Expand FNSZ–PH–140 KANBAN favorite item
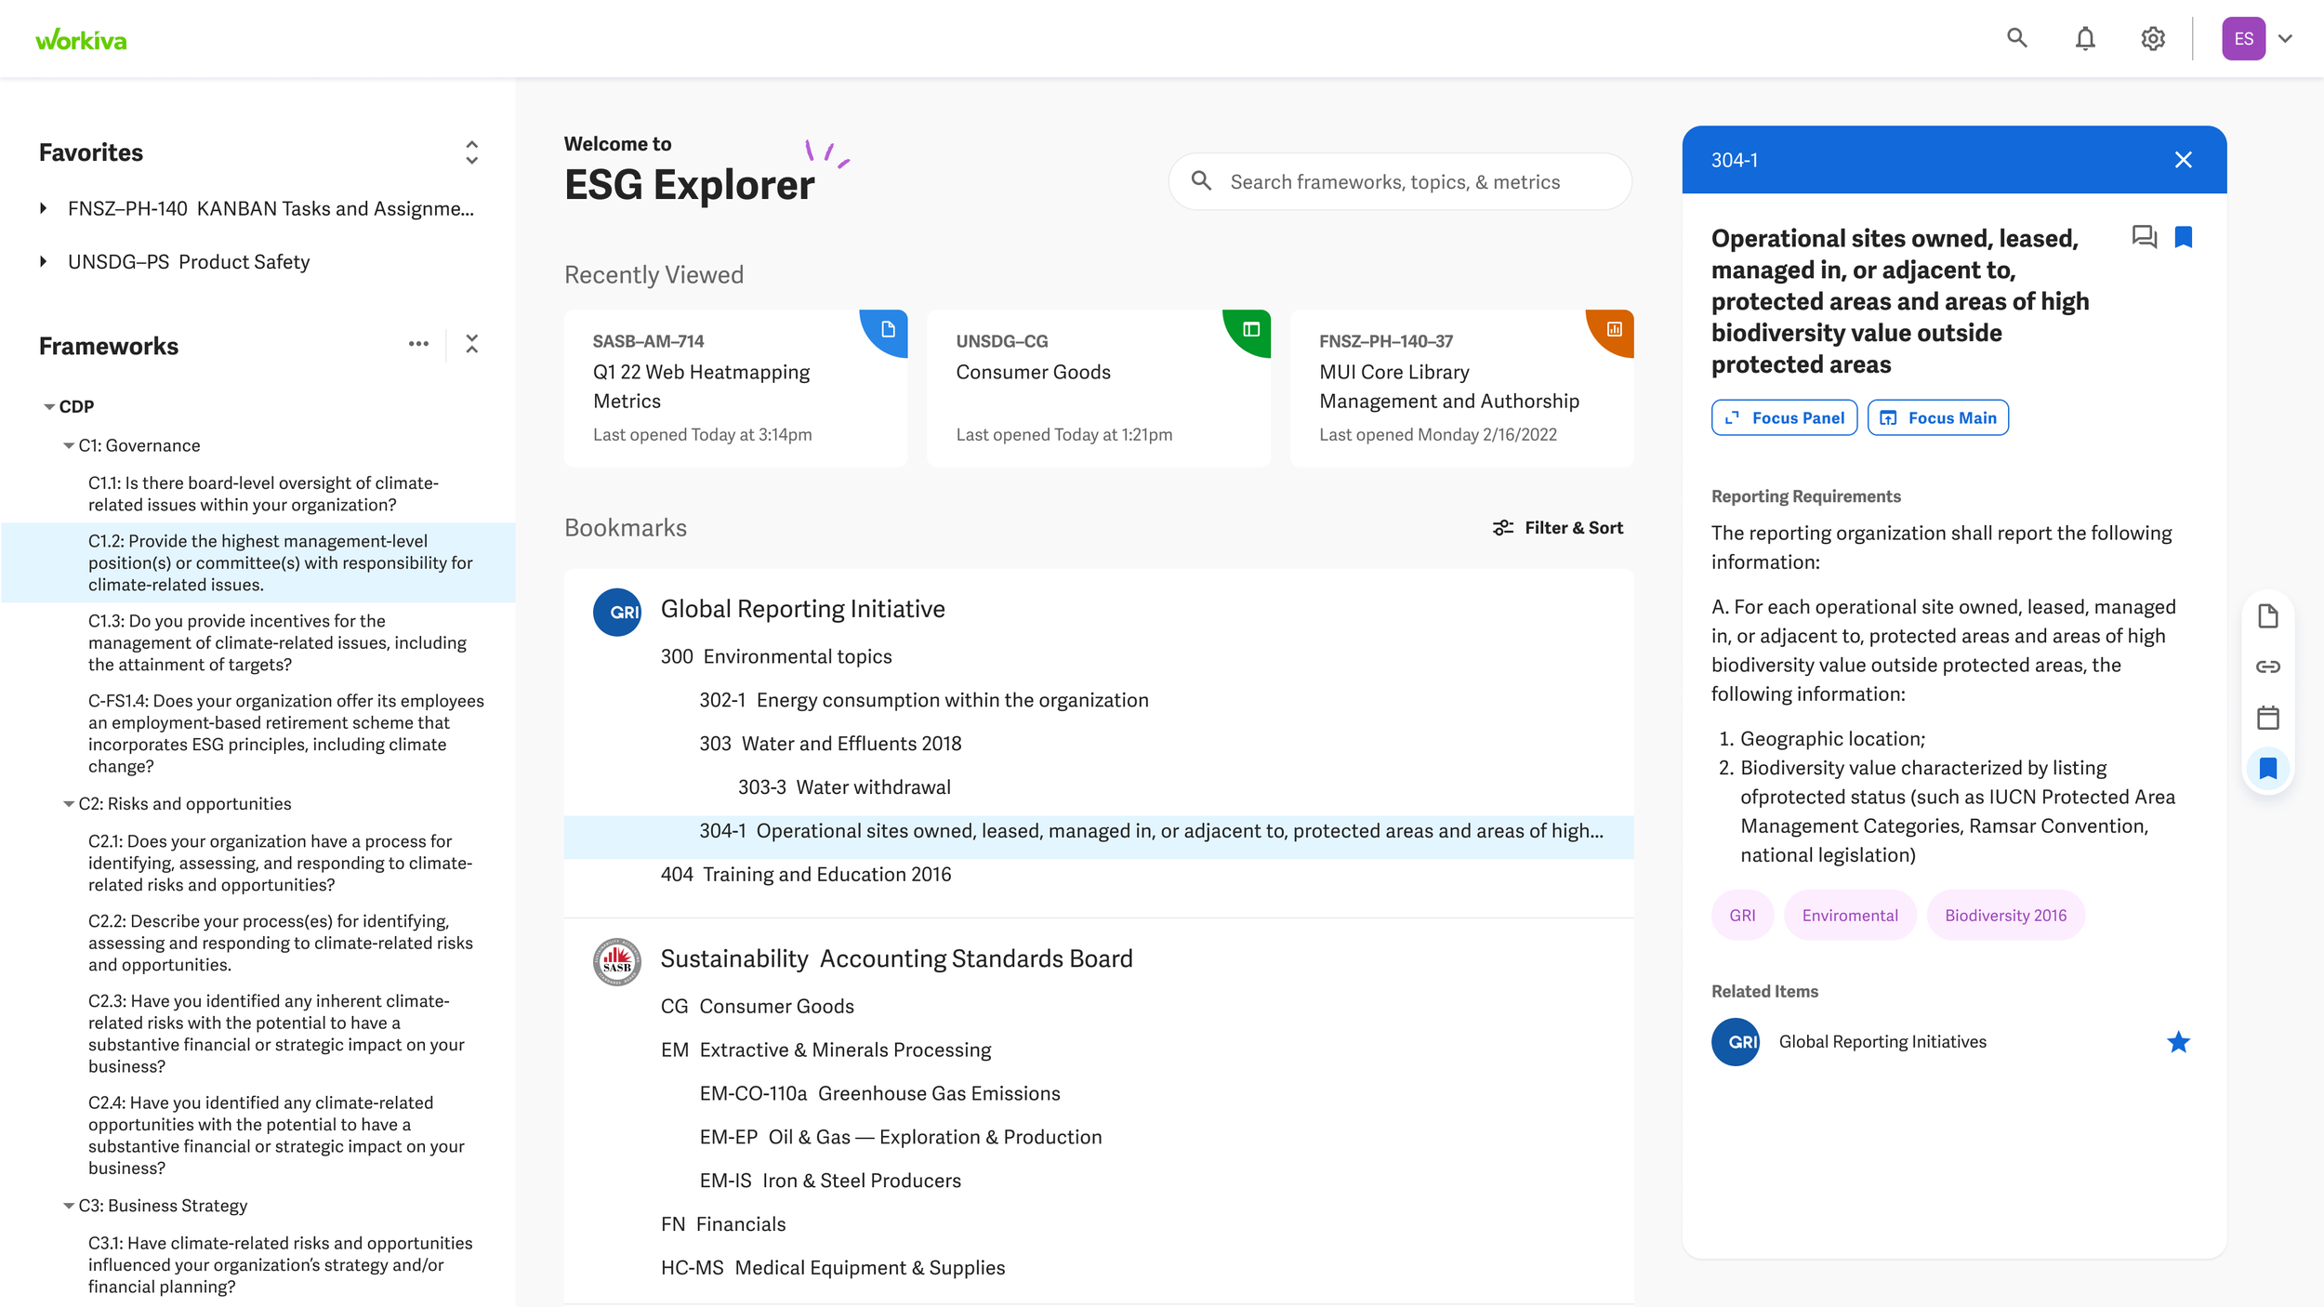 point(44,208)
